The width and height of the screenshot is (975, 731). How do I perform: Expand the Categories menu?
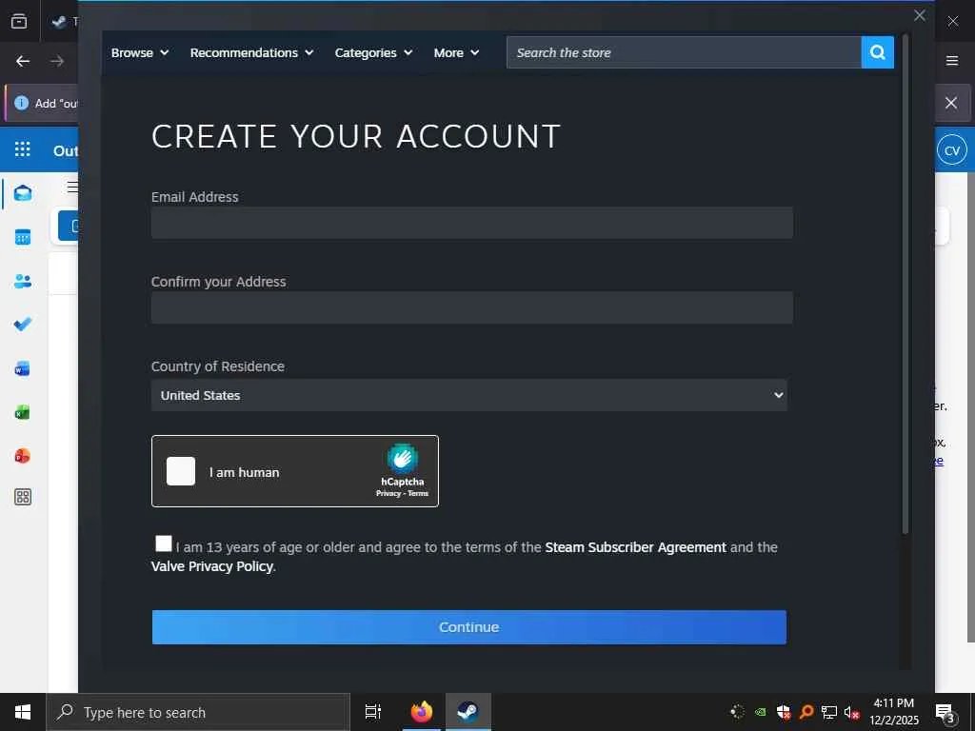373,53
